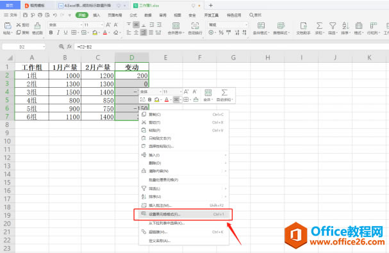Expand Filter submenu in context menu

pyautogui.click(x=183, y=189)
